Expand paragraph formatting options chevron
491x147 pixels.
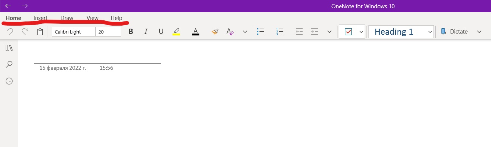click(329, 32)
